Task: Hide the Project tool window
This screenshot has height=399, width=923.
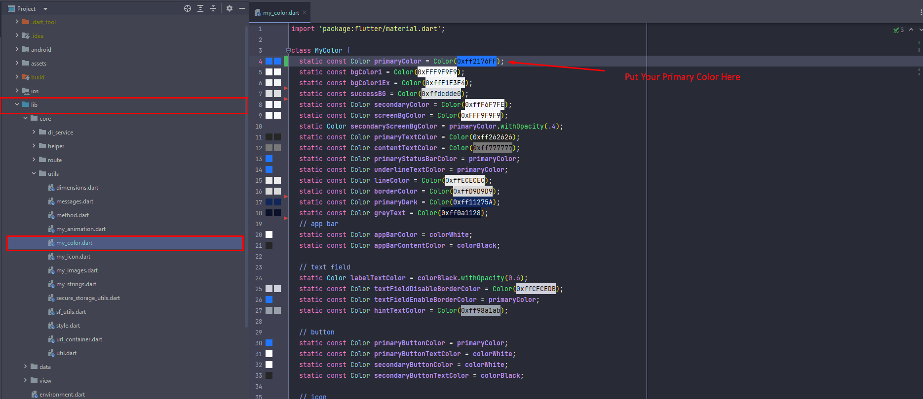Action: coord(242,8)
